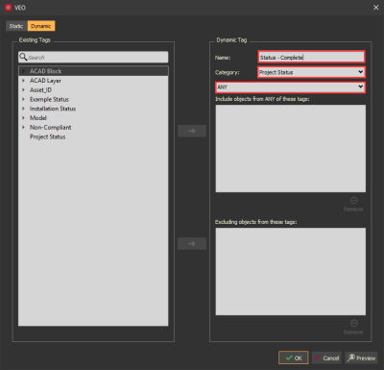Select the Project Status tag row
Screen dimensions: 384x370
click(x=93, y=136)
